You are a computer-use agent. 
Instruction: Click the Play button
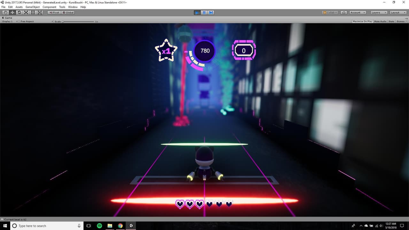click(197, 12)
